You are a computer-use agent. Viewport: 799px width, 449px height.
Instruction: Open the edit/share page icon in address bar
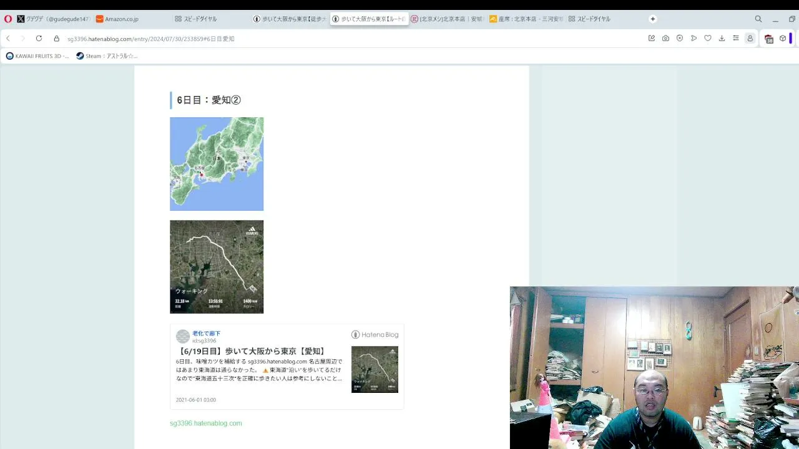[x=652, y=39]
